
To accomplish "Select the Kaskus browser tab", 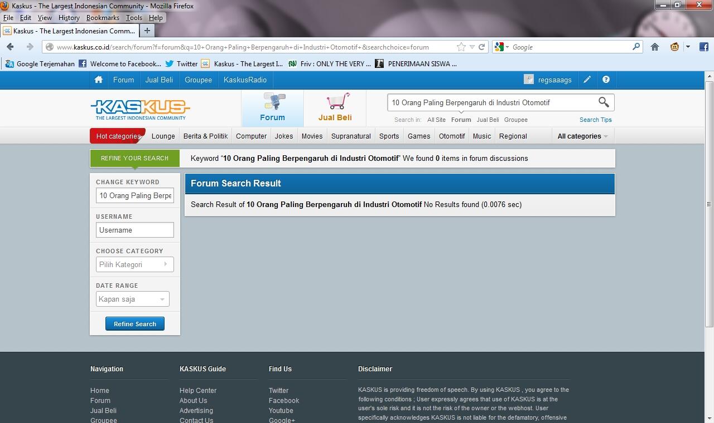I will point(69,31).
